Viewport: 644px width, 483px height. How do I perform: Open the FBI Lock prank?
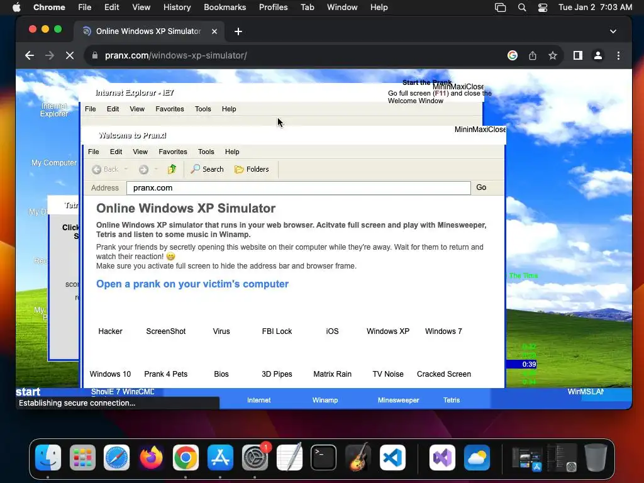[x=277, y=331]
